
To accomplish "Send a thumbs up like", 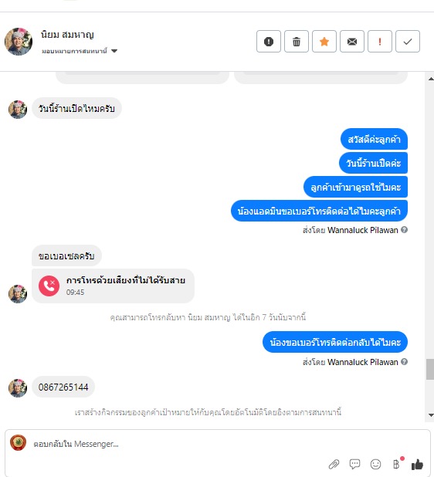I will [x=417, y=464].
